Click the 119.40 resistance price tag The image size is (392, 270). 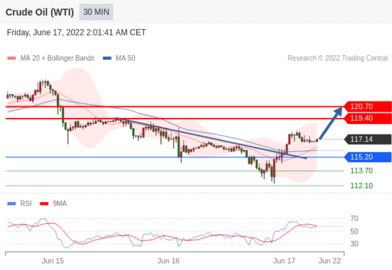coord(368,118)
